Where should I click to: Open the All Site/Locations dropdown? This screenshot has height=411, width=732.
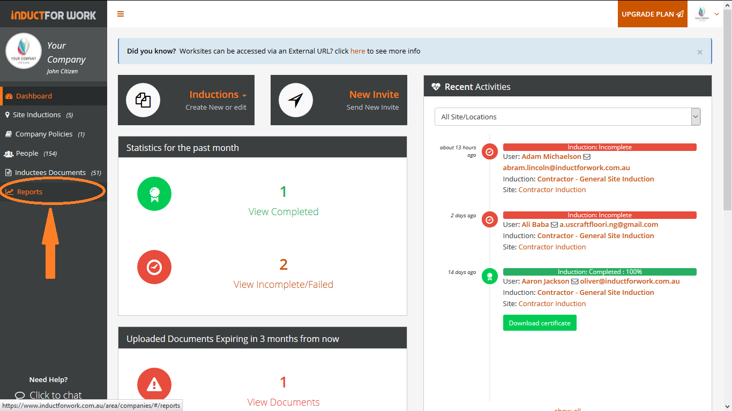coord(567,117)
